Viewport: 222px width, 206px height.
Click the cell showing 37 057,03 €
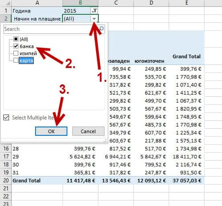[x=187, y=181]
